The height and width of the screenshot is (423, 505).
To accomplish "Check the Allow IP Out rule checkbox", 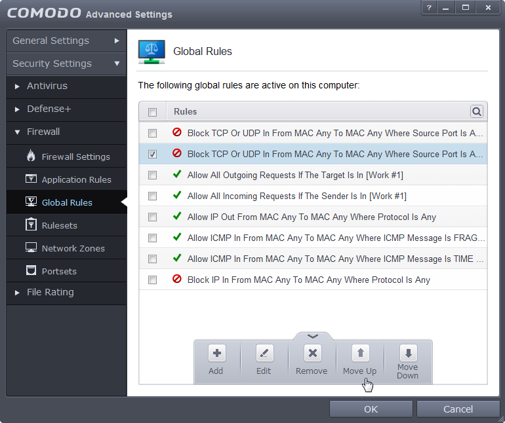I will 153,217.
